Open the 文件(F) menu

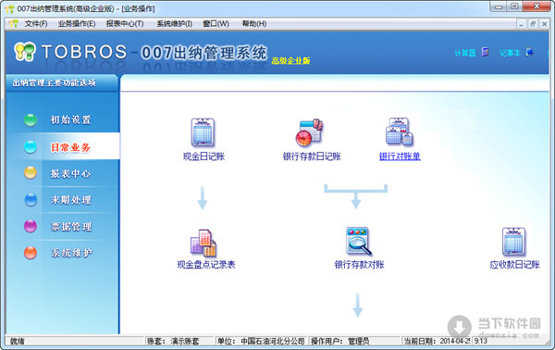[36, 24]
